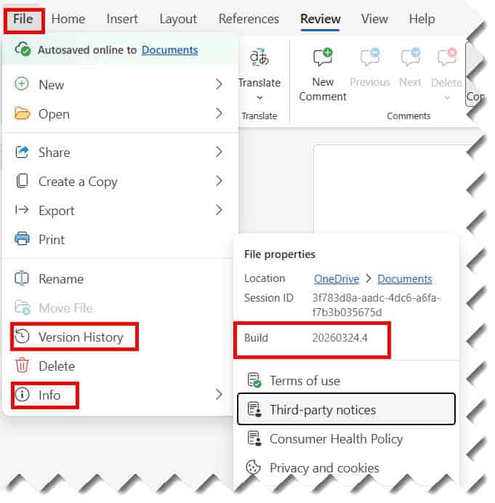Click the Delete trash can icon
This screenshot has height=503, width=495.
point(22,366)
